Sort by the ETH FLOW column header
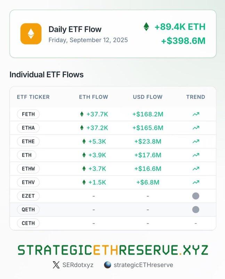The image size is (225, 279). [94, 97]
